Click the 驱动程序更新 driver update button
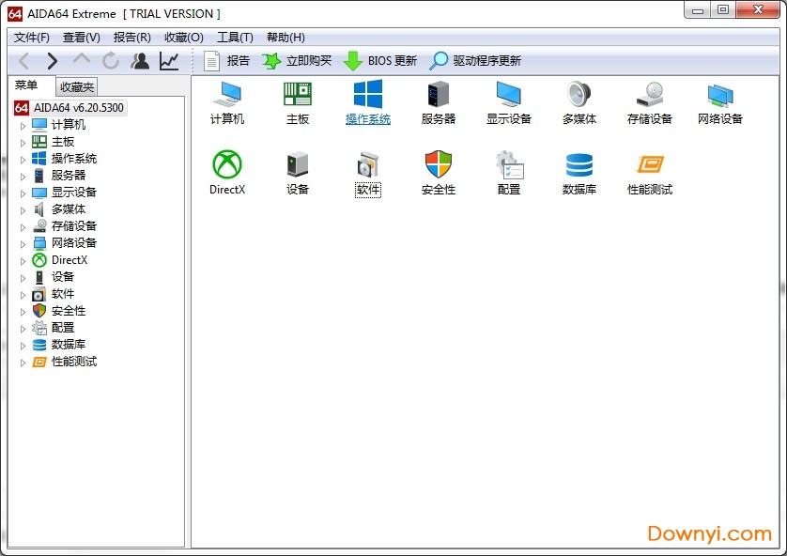The width and height of the screenshot is (787, 556). pyautogui.click(x=475, y=61)
